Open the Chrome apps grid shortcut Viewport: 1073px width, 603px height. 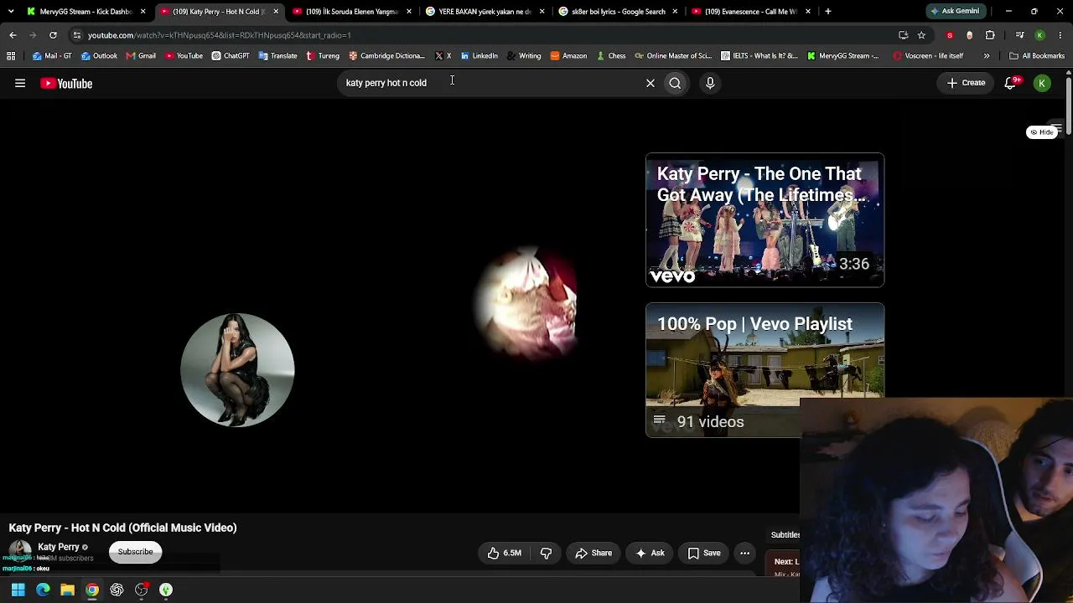pos(11,56)
